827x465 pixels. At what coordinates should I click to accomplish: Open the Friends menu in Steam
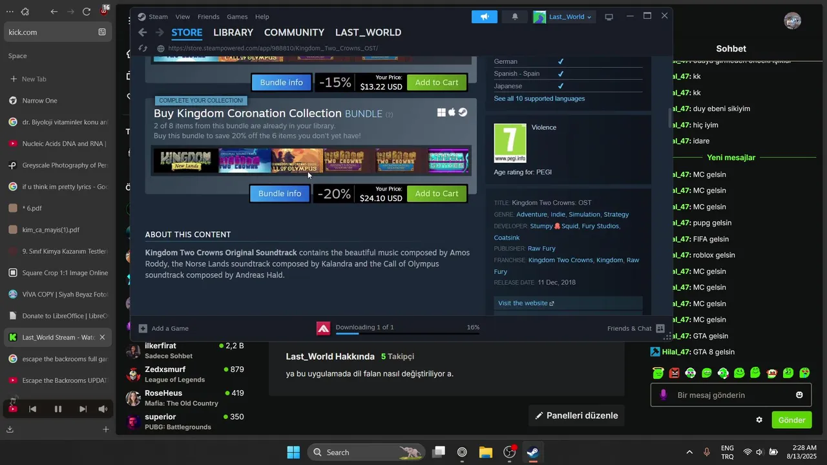(208, 17)
